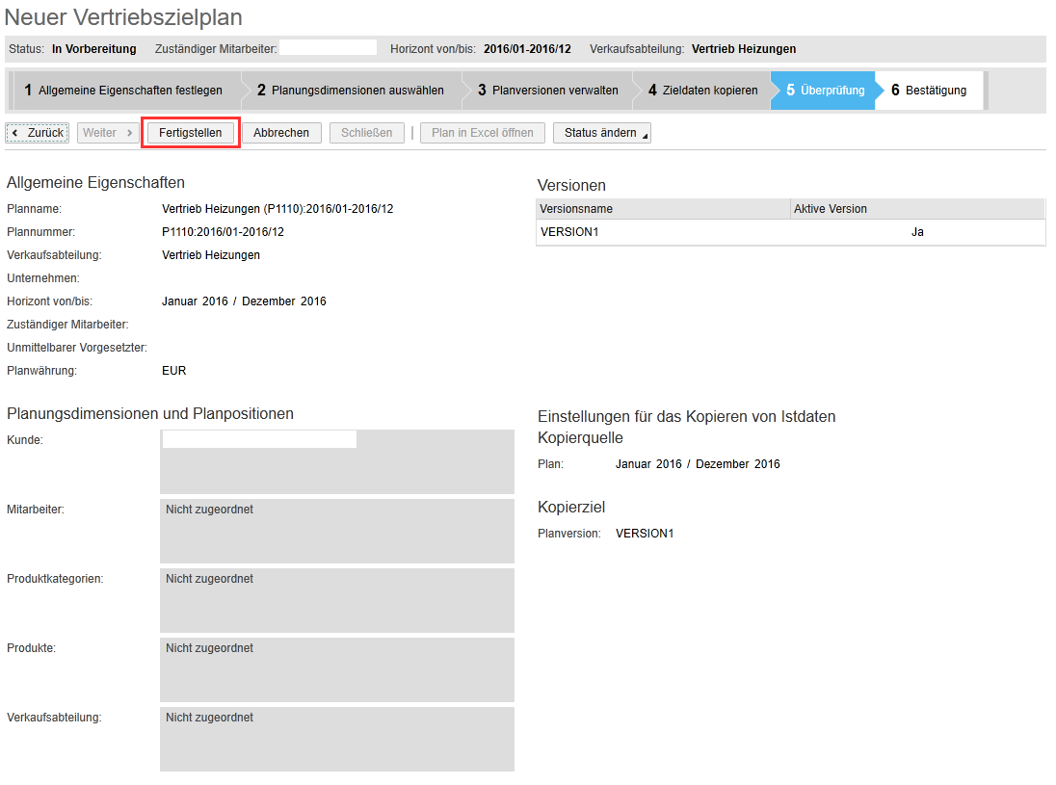Image resolution: width=1056 pixels, height=785 pixels.
Task: Click the Plannummer value P1110:2016/01-2016/12
Action: [x=223, y=232]
